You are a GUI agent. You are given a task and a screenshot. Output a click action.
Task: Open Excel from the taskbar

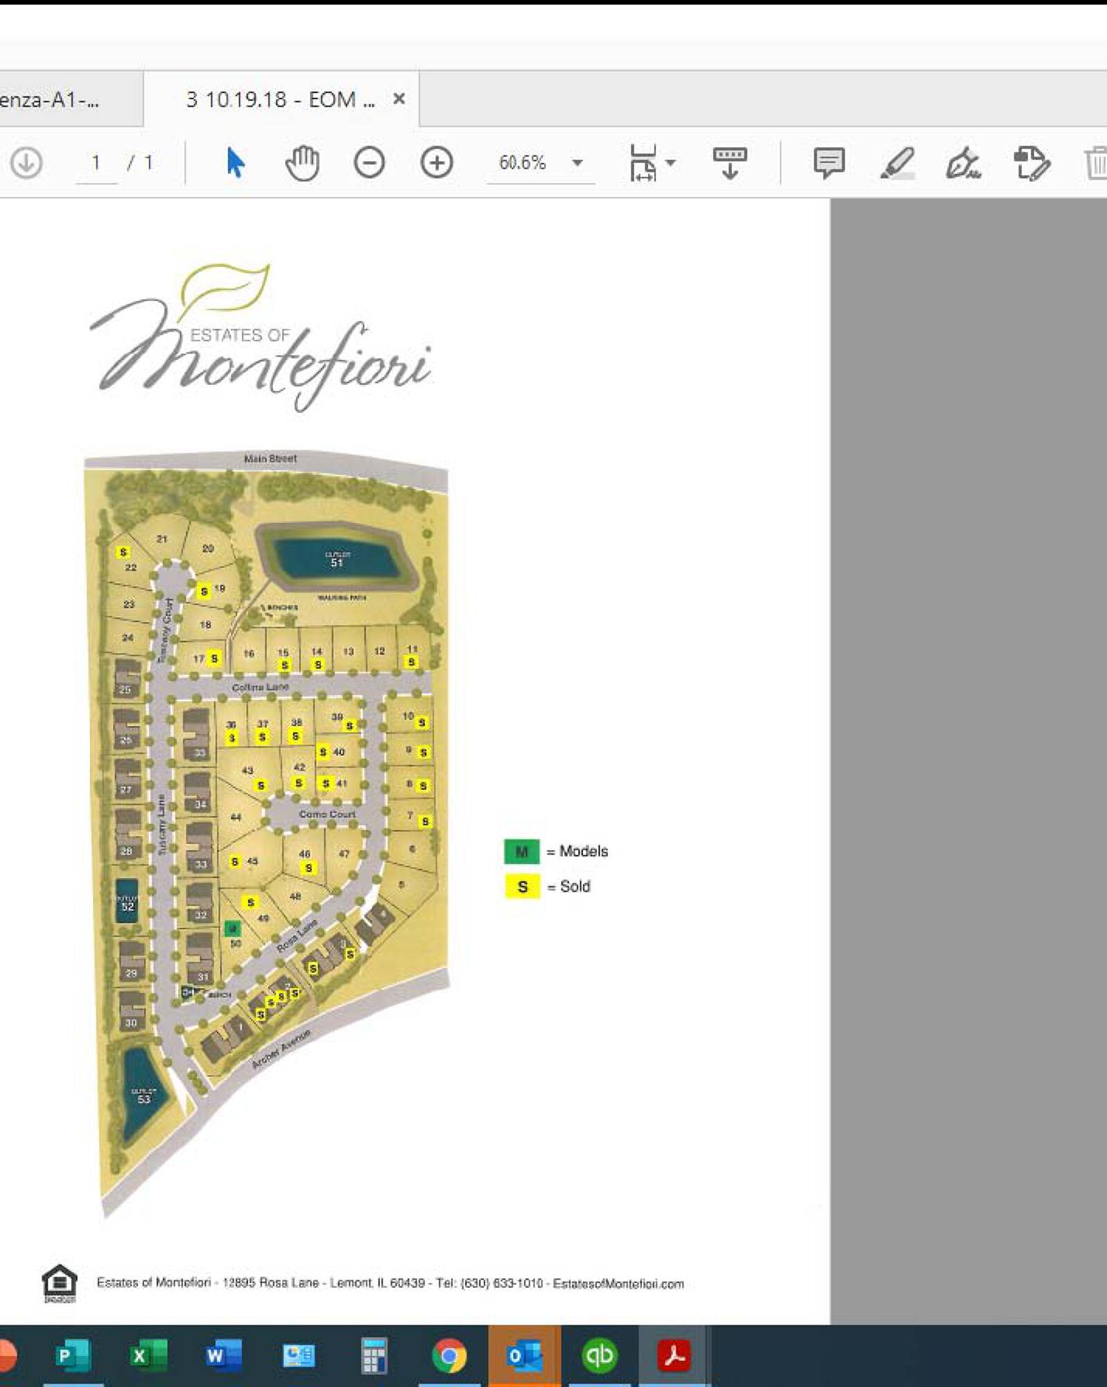pyautogui.click(x=148, y=1355)
